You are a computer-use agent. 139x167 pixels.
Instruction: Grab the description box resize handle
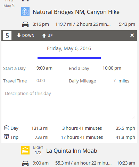point(133,119)
